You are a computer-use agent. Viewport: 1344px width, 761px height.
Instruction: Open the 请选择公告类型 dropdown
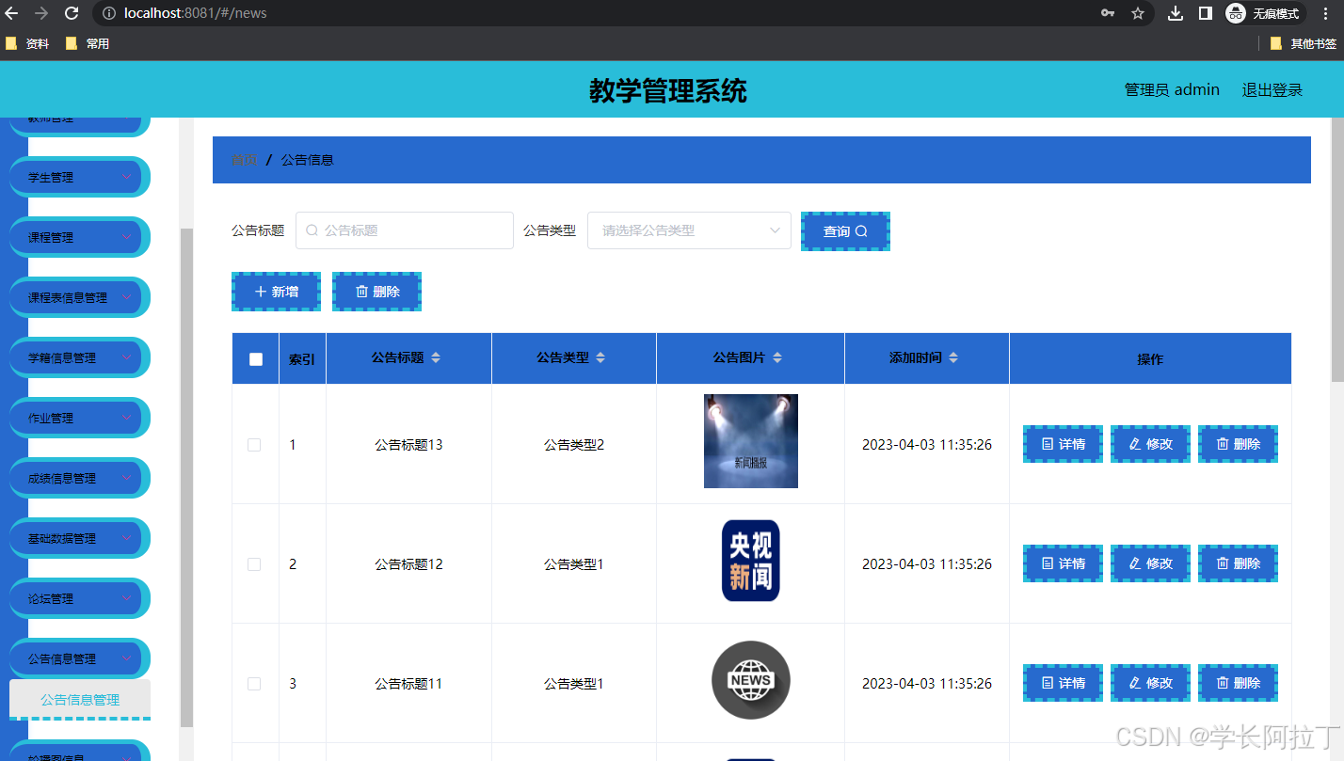(x=689, y=230)
